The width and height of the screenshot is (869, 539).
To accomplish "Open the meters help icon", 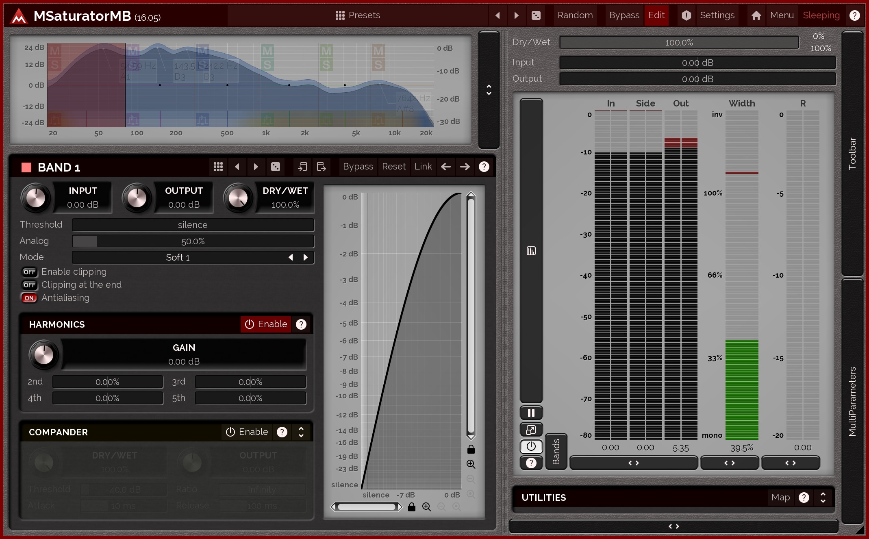I will point(531,463).
